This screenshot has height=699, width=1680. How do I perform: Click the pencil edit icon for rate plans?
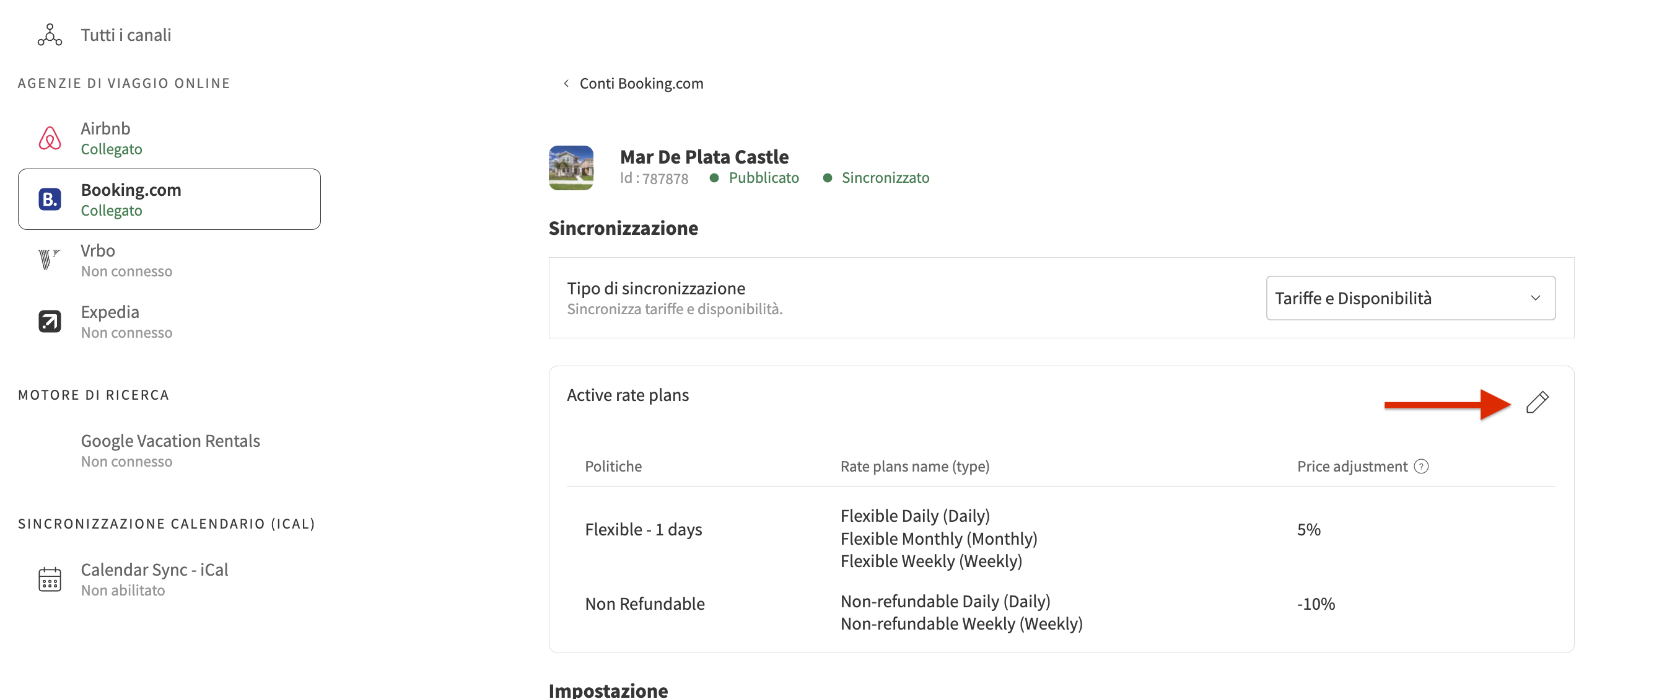point(1536,402)
